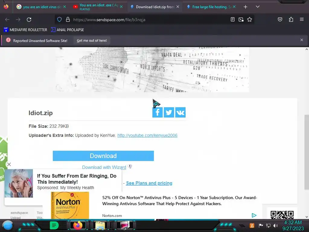Screen dimensions: 309x232
Task: Open the second bookmark on the bookmarks toolbar
Action: (67, 30)
